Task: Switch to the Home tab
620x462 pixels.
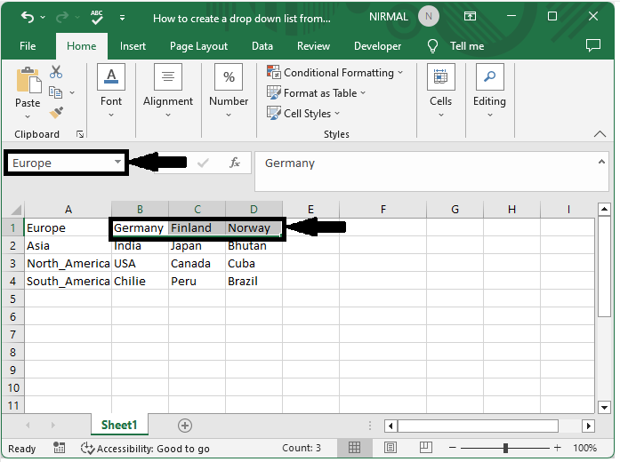Action: (x=82, y=46)
